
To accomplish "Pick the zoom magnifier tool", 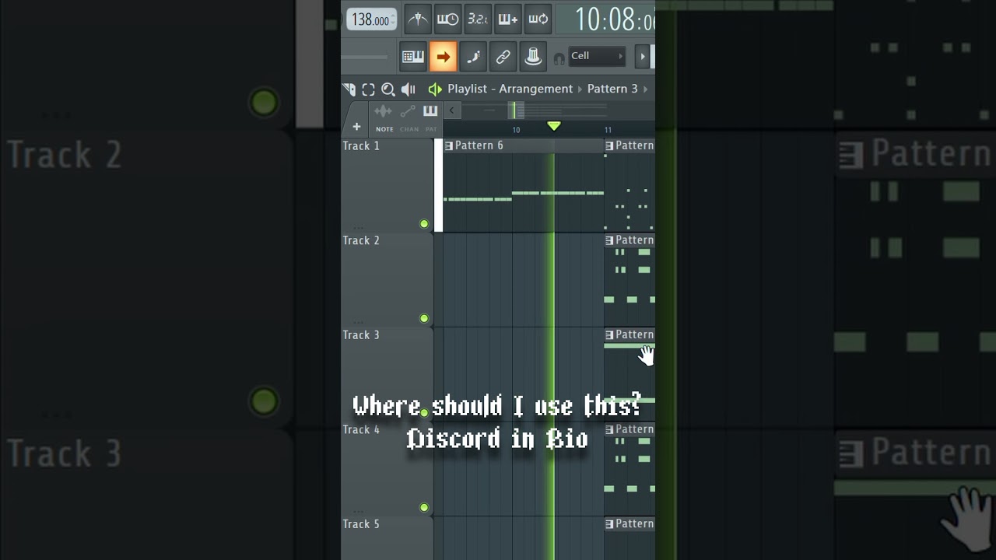I will tap(388, 89).
